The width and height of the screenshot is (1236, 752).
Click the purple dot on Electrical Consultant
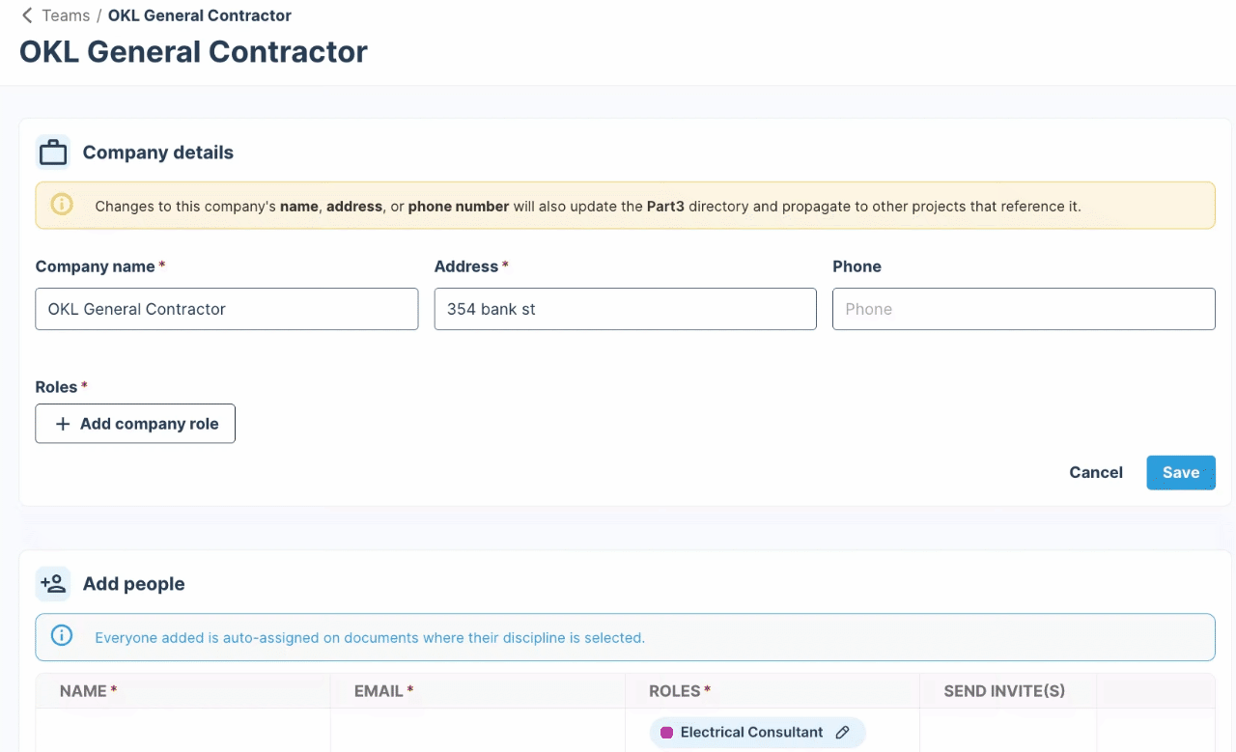(666, 733)
